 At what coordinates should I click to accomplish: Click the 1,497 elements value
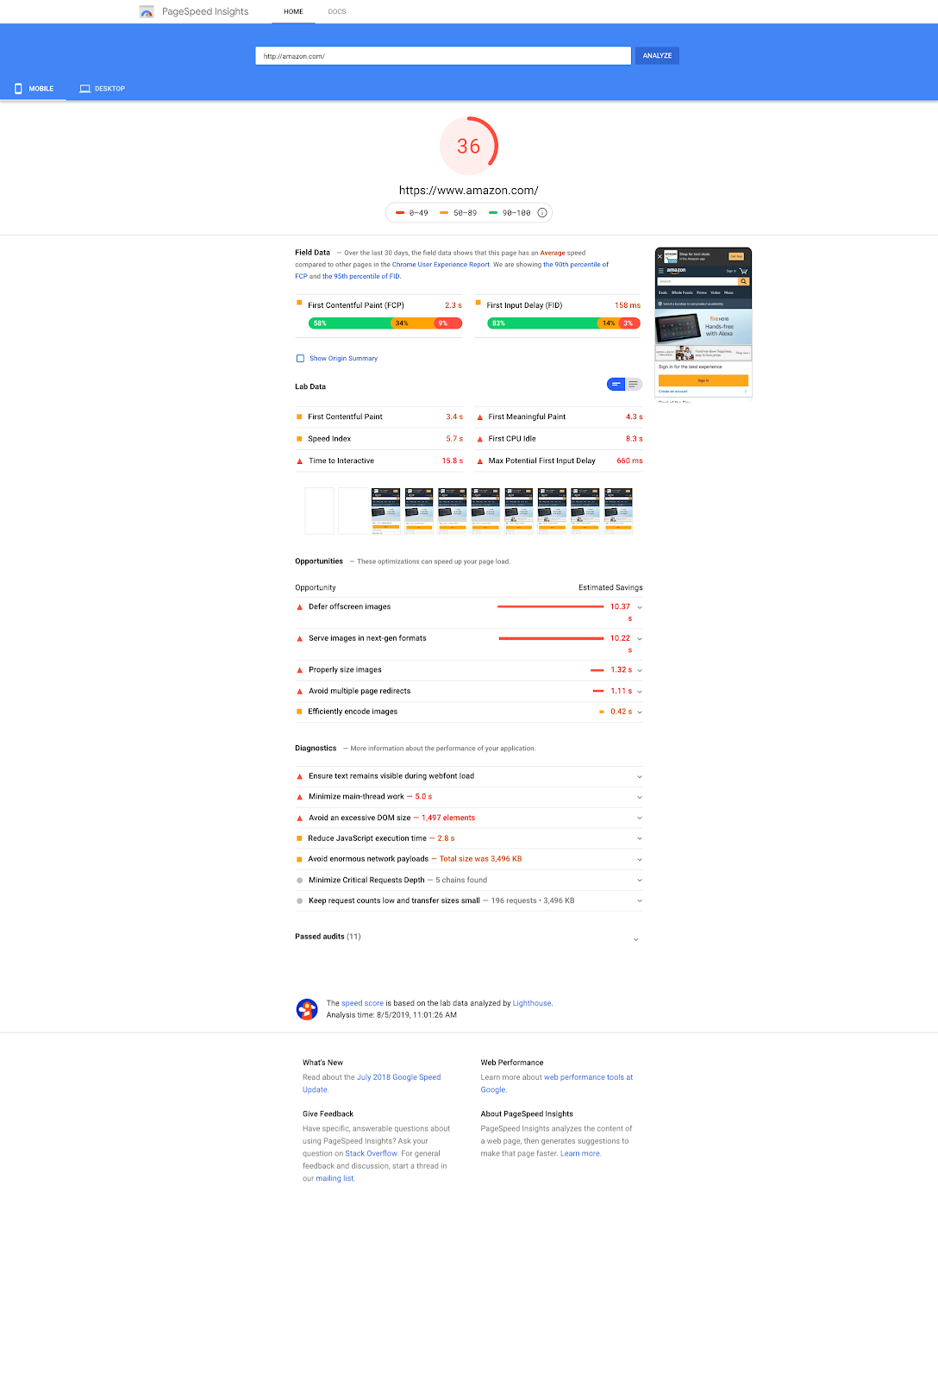click(448, 818)
